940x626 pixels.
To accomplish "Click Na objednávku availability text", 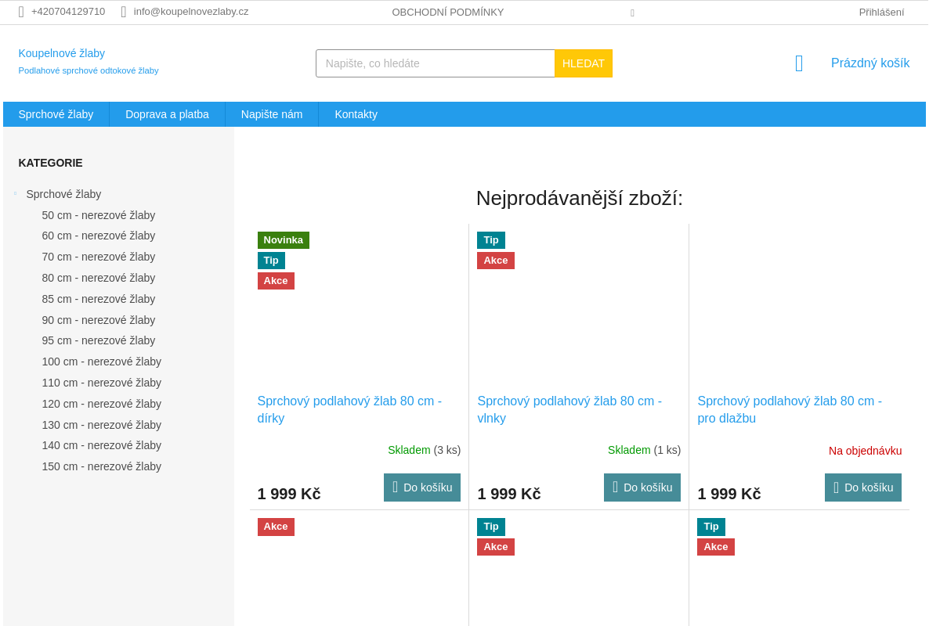I will (866, 451).
